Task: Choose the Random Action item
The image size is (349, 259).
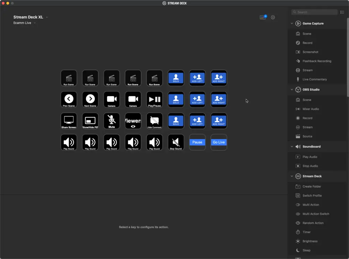Action: click(317, 223)
